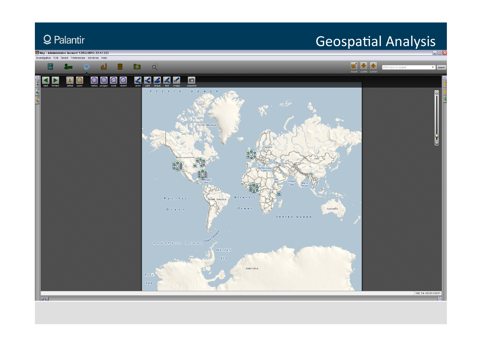Viewport: 482px width, 340px height.
Task: Go back with the green back arrow
Action: [x=46, y=80]
